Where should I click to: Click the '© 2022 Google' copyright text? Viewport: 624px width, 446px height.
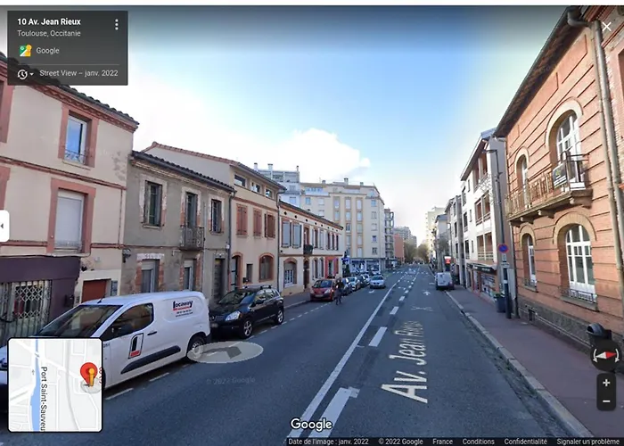tap(400, 442)
